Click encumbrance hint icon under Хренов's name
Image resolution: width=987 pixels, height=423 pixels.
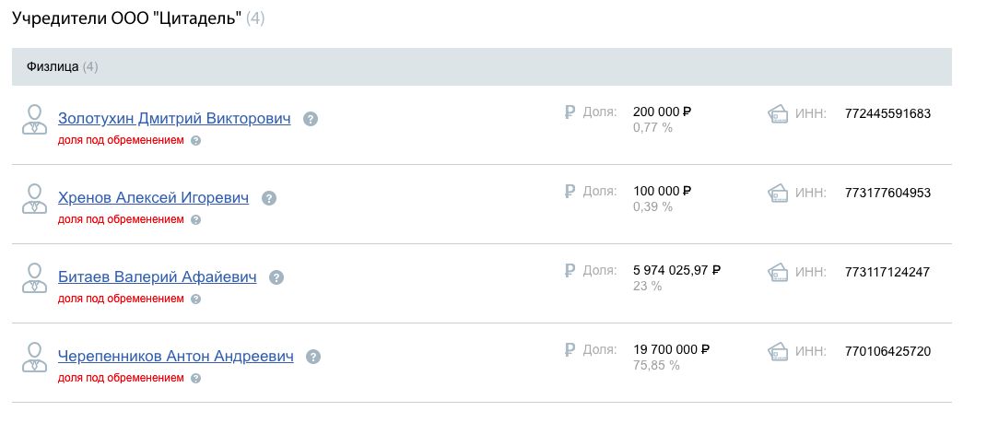(195, 220)
